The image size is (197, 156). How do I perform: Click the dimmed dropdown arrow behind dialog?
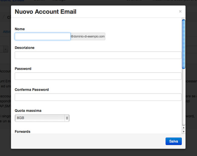point(6,49)
